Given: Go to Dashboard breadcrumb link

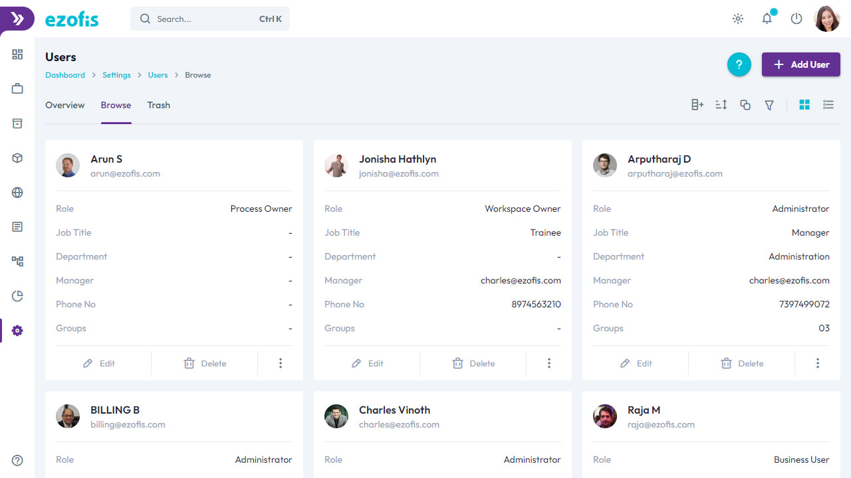Looking at the screenshot, I should pyautogui.click(x=65, y=75).
